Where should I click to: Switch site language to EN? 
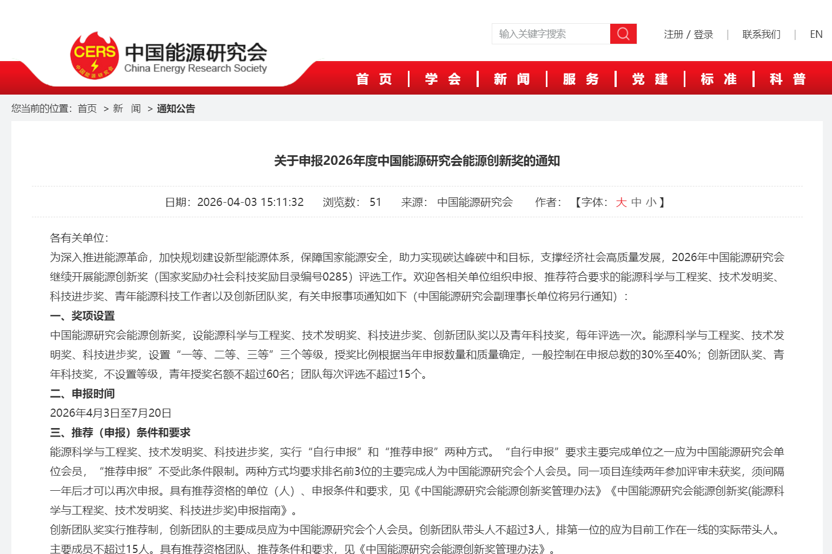pyautogui.click(x=816, y=35)
